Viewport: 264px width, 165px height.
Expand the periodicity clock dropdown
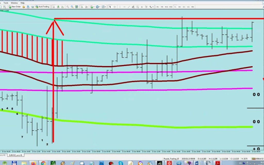coord(100,7)
